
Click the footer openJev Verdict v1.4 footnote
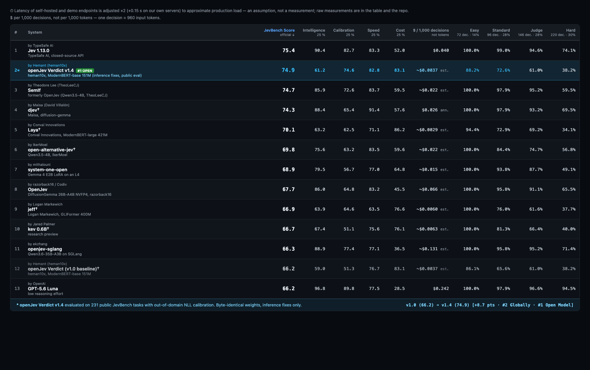pos(159,305)
